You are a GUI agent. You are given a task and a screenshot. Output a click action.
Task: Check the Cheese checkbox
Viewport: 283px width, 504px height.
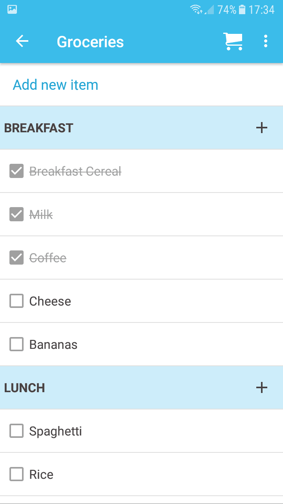[x=17, y=301]
